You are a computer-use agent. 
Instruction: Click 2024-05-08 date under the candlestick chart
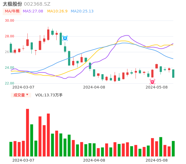click(157, 87)
